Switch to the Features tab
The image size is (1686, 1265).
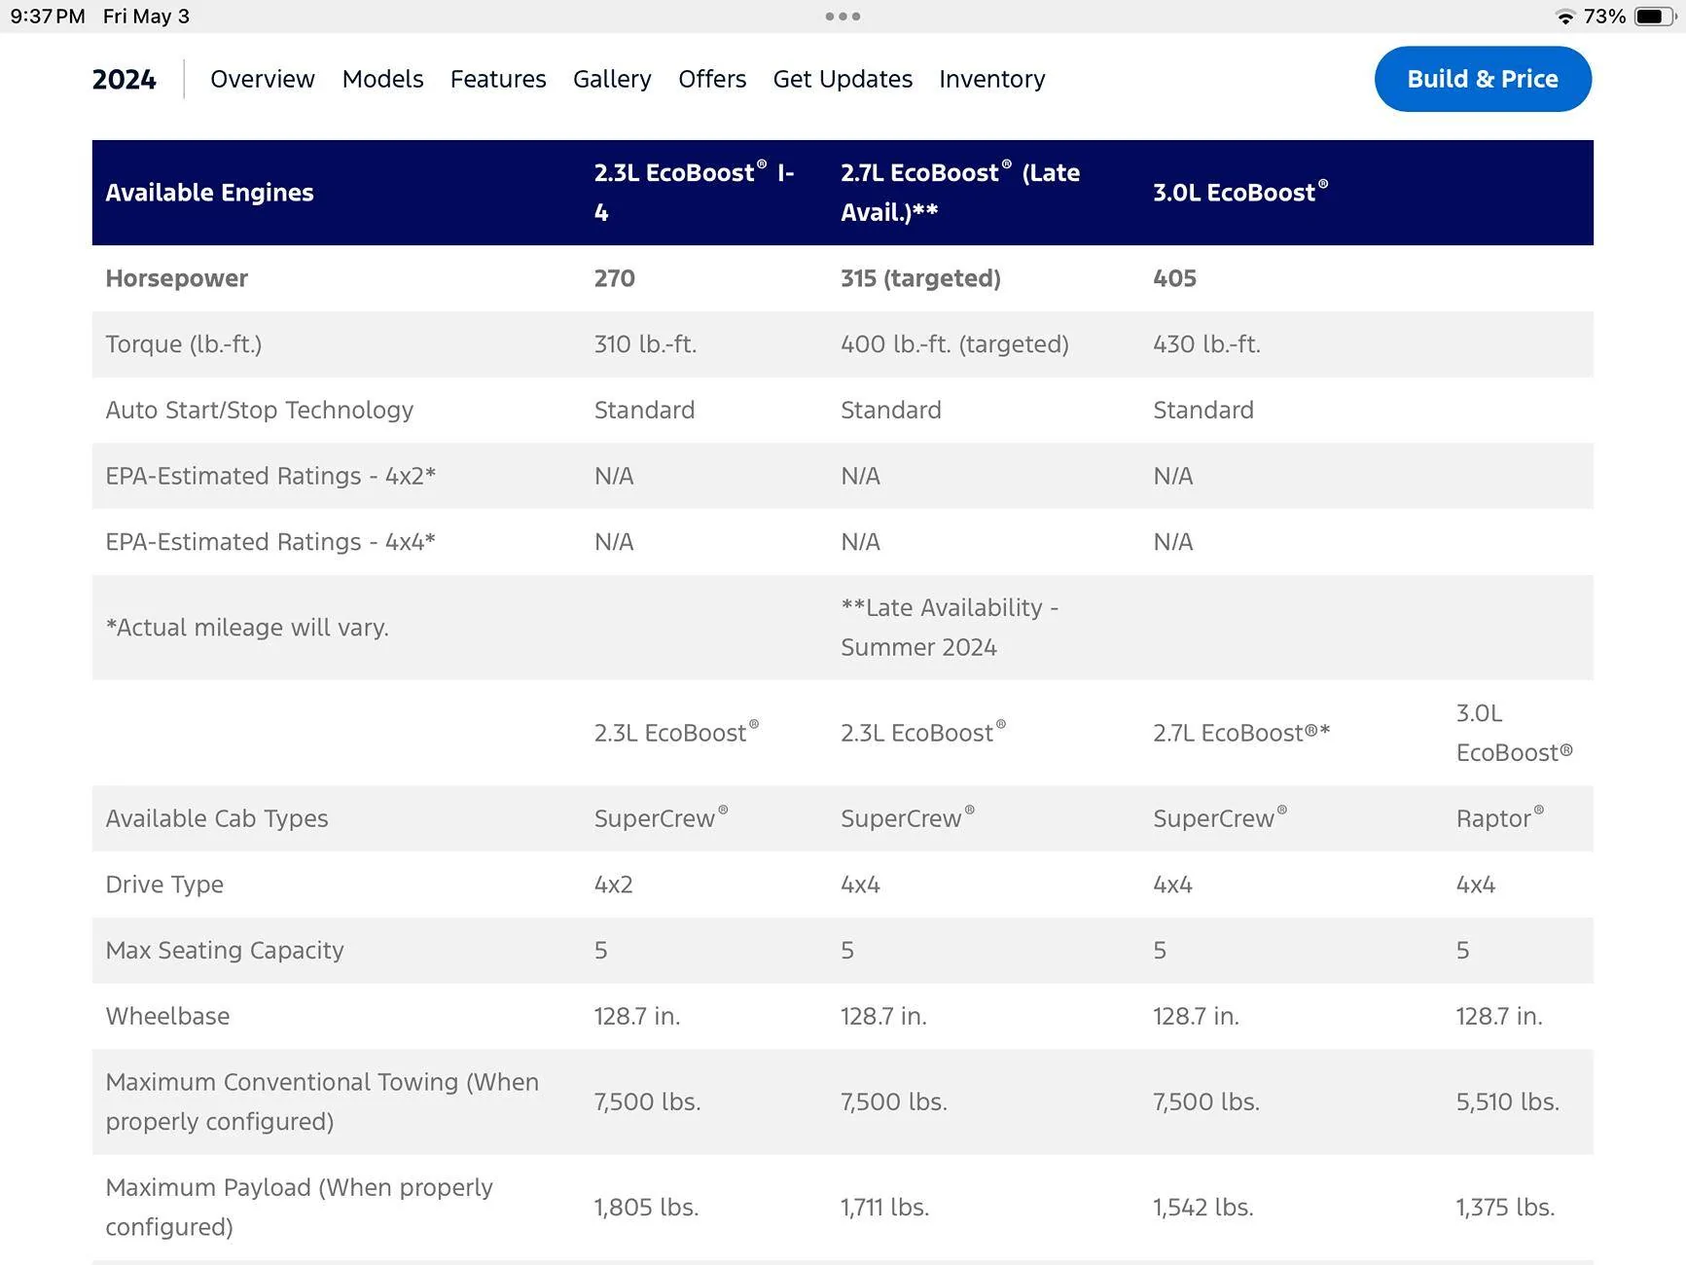[x=498, y=79]
